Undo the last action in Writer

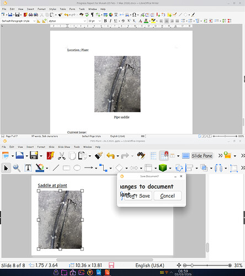(x=66, y=15)
